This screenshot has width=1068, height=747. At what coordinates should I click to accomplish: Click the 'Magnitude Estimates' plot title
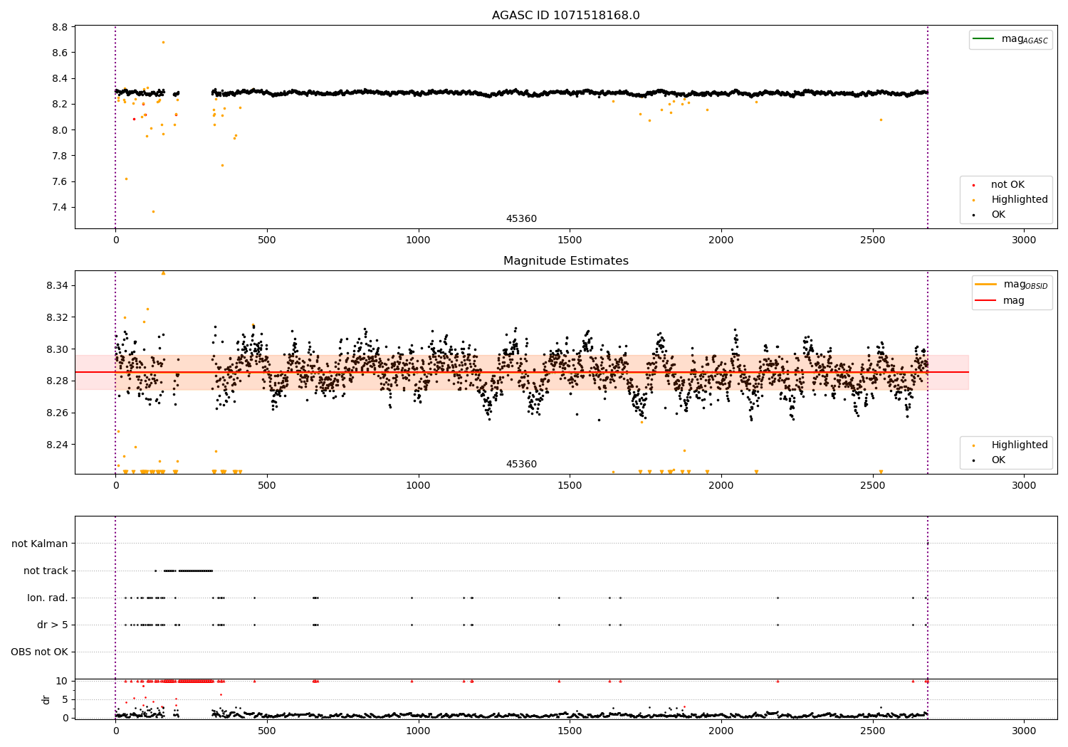(x=565, y=261)
